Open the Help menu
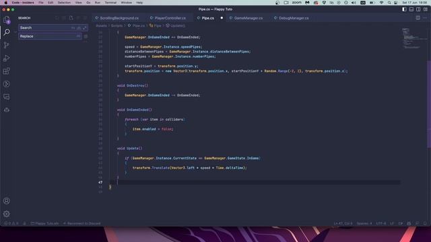This screenshot has width=431, height=242. click(139, 3)
